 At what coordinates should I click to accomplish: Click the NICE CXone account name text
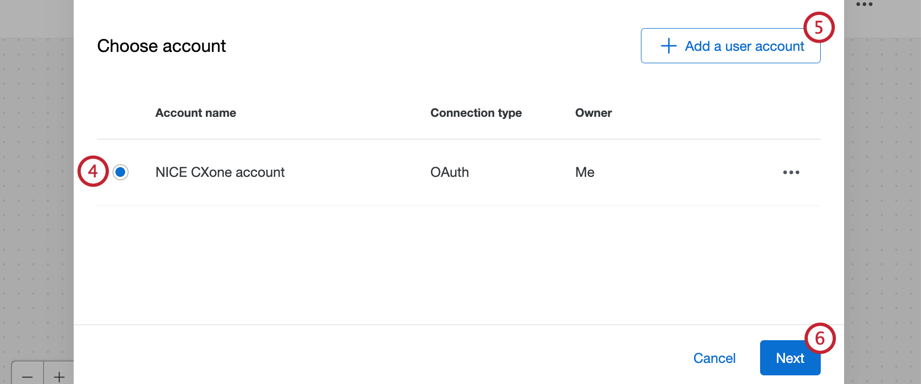pyautogui.click(x=220, y=173)
